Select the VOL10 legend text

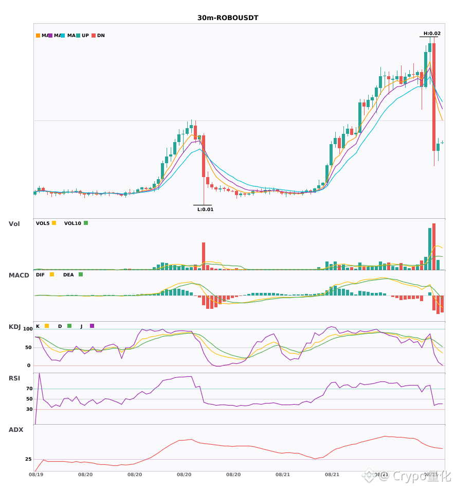72,223
